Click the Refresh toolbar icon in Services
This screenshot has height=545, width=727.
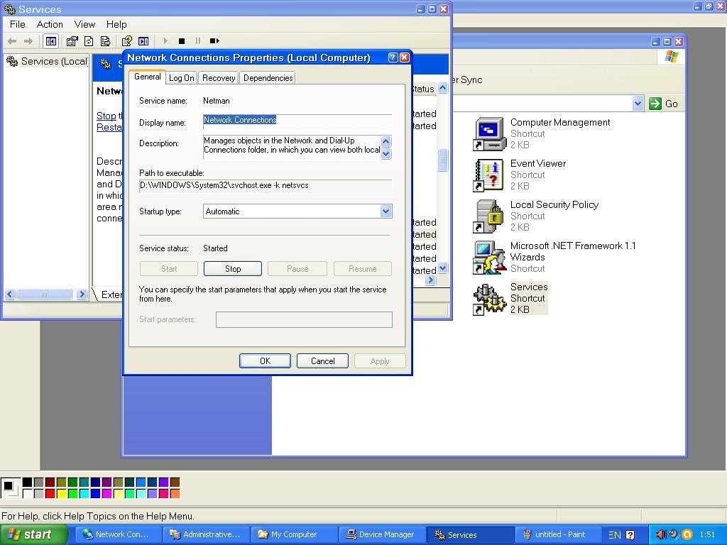89,41
